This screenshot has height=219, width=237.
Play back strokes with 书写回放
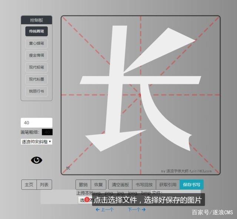(144, 185)
